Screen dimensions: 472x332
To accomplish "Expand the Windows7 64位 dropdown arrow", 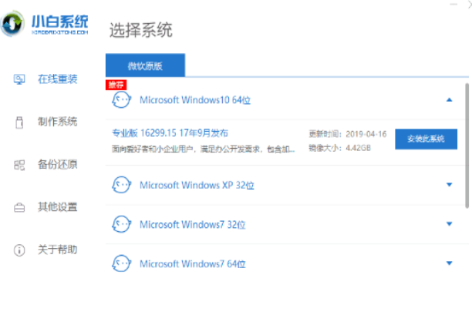I will (449, 263).
